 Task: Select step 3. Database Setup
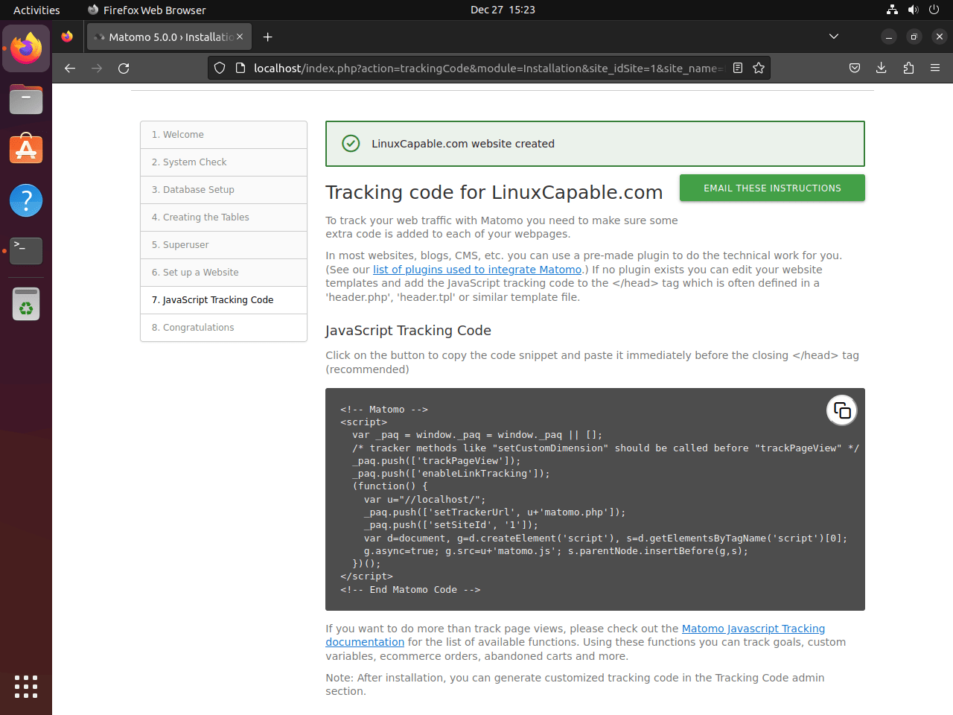(x=223, y=190)
